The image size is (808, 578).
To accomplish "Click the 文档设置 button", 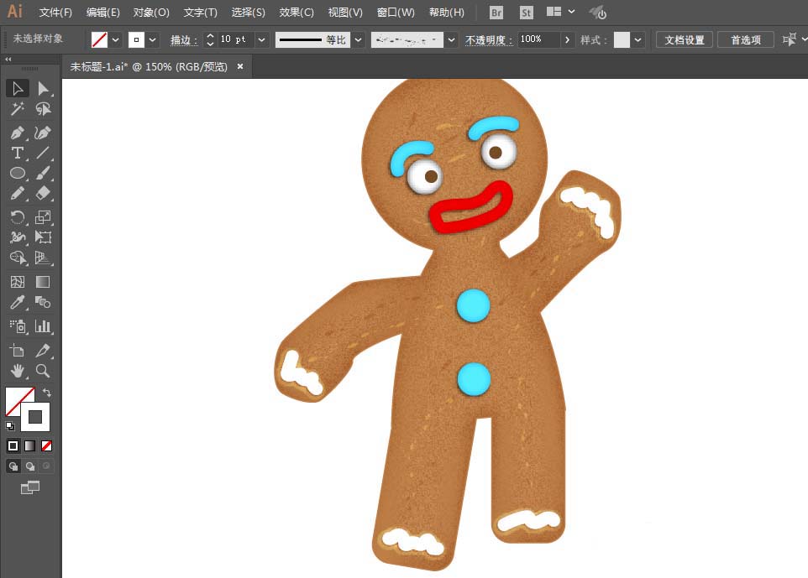I will [x=684, y=39].
